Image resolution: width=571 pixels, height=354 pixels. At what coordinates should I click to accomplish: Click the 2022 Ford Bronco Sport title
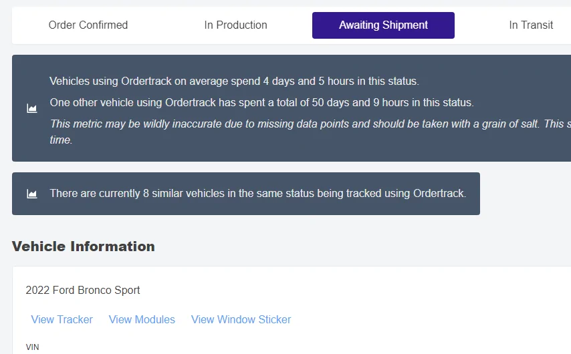click(x=83, y=290)
